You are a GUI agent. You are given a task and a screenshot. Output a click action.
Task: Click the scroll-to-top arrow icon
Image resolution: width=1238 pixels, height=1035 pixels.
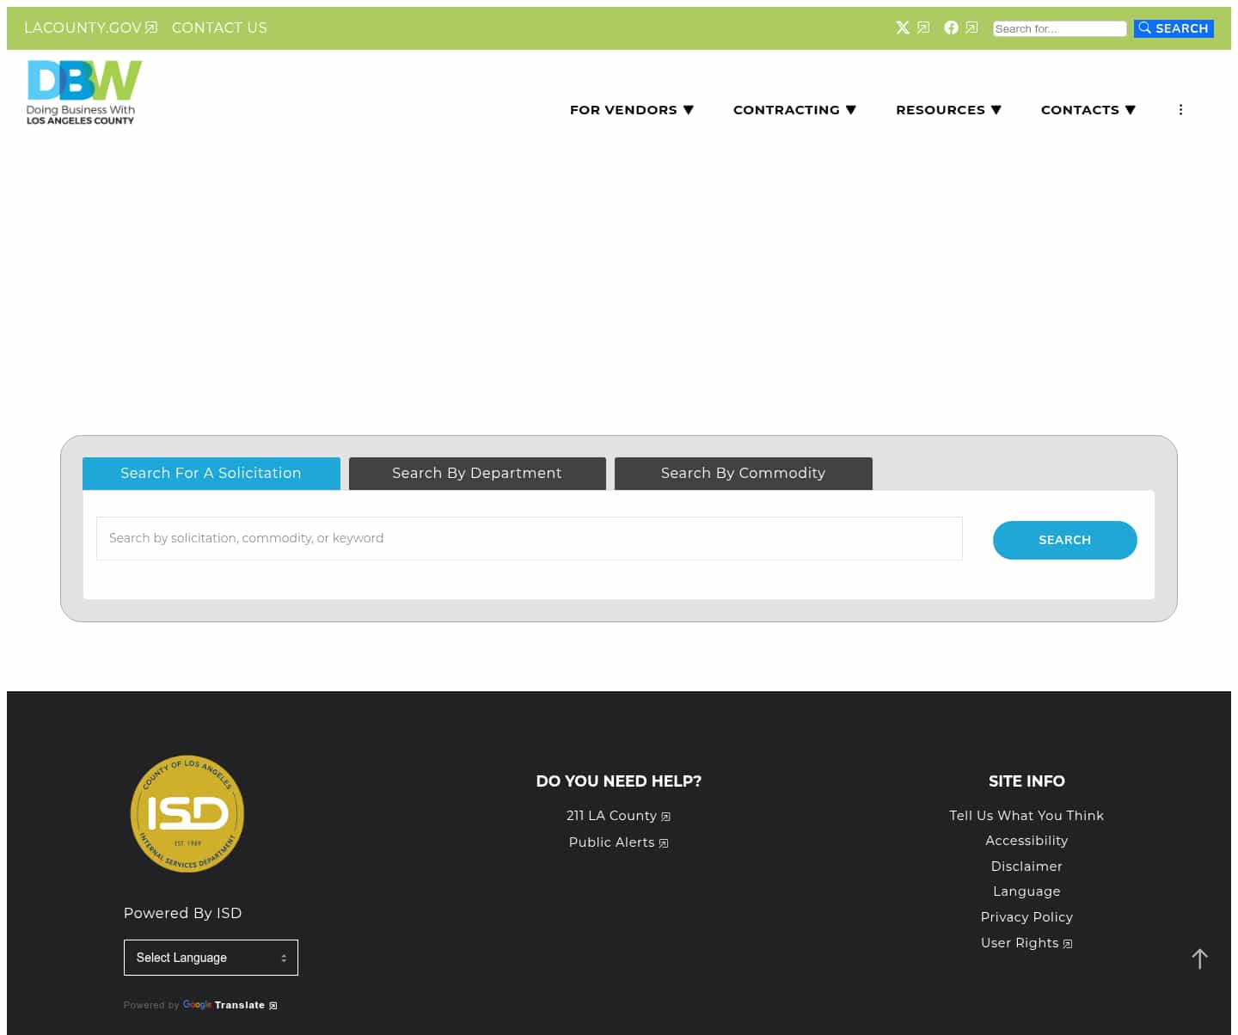(x=1200, y=958)
